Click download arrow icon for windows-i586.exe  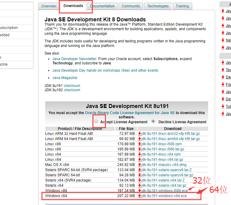tap(139, 191)
